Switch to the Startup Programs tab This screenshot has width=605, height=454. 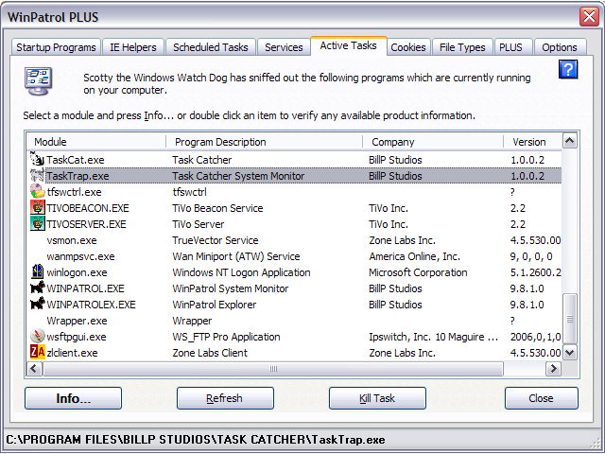56,47
